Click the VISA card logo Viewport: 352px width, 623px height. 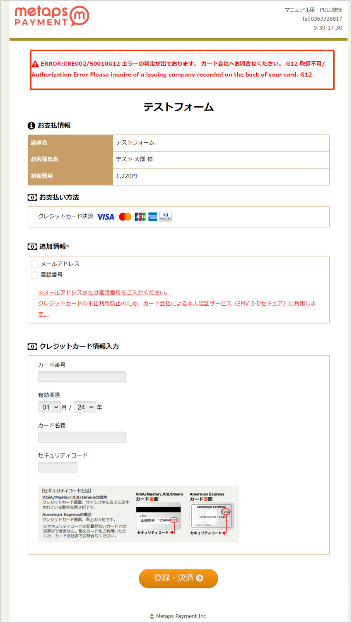coord(106,217)
